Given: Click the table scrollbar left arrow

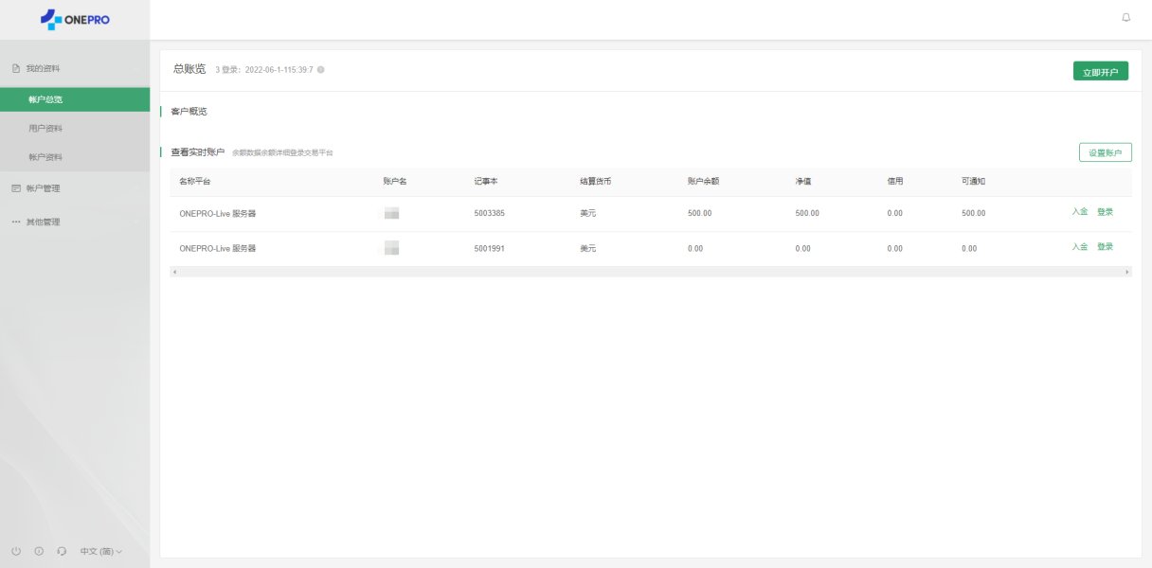Looking at the screenshot, I should [174, 272].
